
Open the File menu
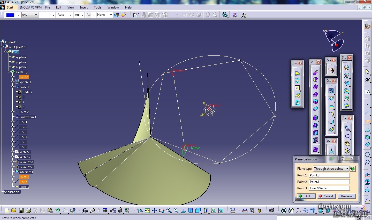[x=48, y=7]
